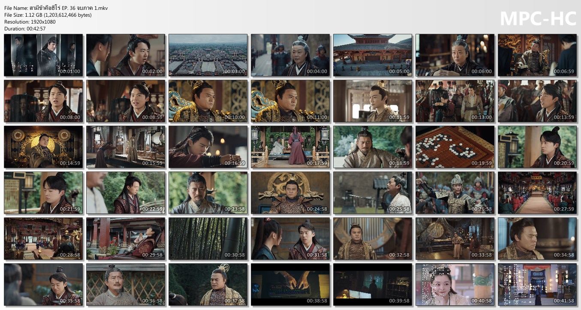581x310 pixels.
Task: Select the frame at 00:02:00
Action: pyautogui.click(x=126, y=55)
